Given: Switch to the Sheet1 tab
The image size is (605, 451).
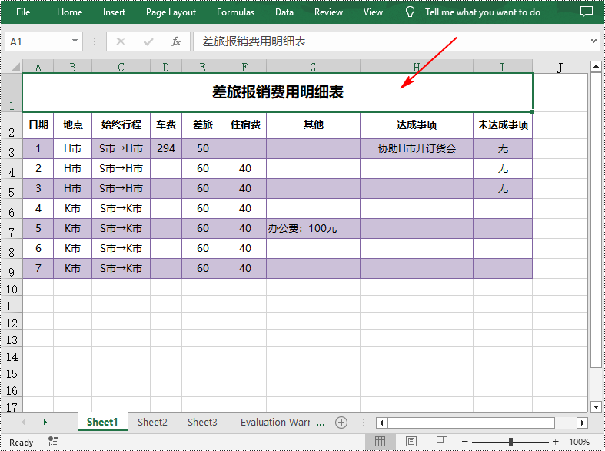Looking at the screenshot, I should click(102, 422).
